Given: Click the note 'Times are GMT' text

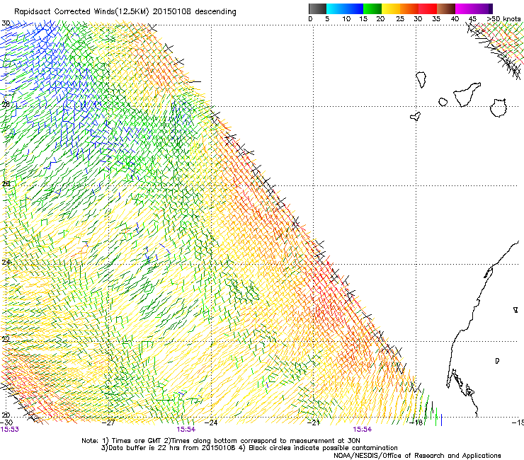Looking at the screenshot, I should (x=135, y=441).
